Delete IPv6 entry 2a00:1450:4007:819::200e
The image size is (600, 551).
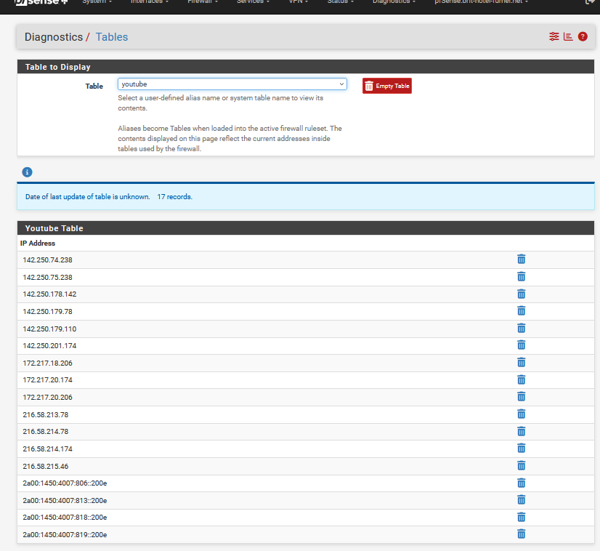click(x=521, y=534)
